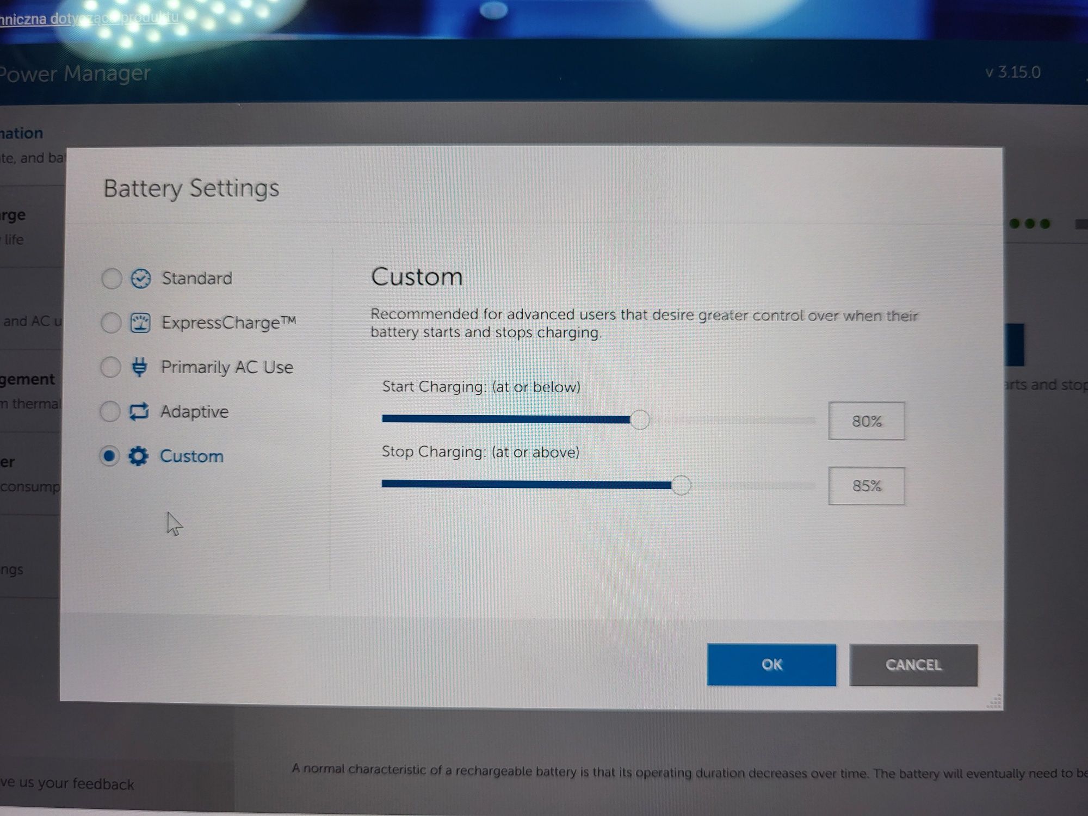Click the Adaptive loop arrows icon

tap(139, 411)
